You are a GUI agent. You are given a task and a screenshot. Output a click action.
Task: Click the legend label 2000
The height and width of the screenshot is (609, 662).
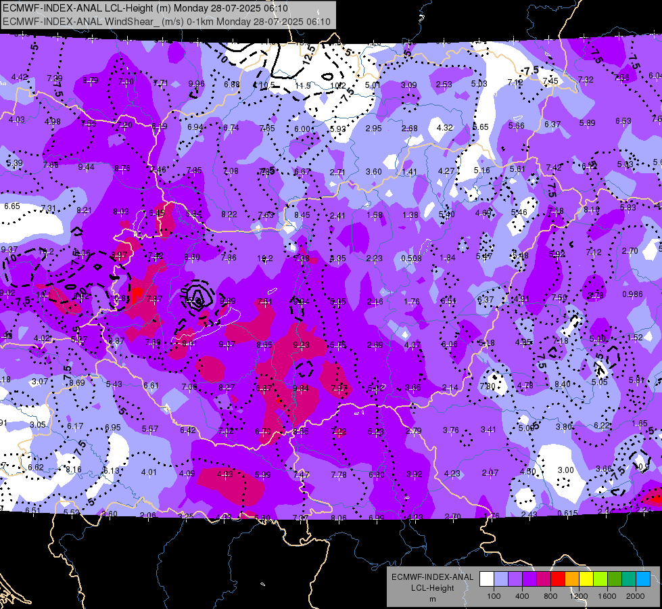click(x=636, y=596)
